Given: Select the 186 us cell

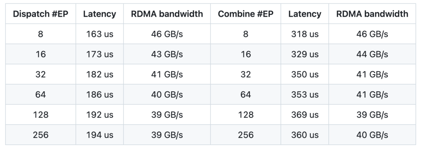Looking at the screenshot, I should coord(100,94).
